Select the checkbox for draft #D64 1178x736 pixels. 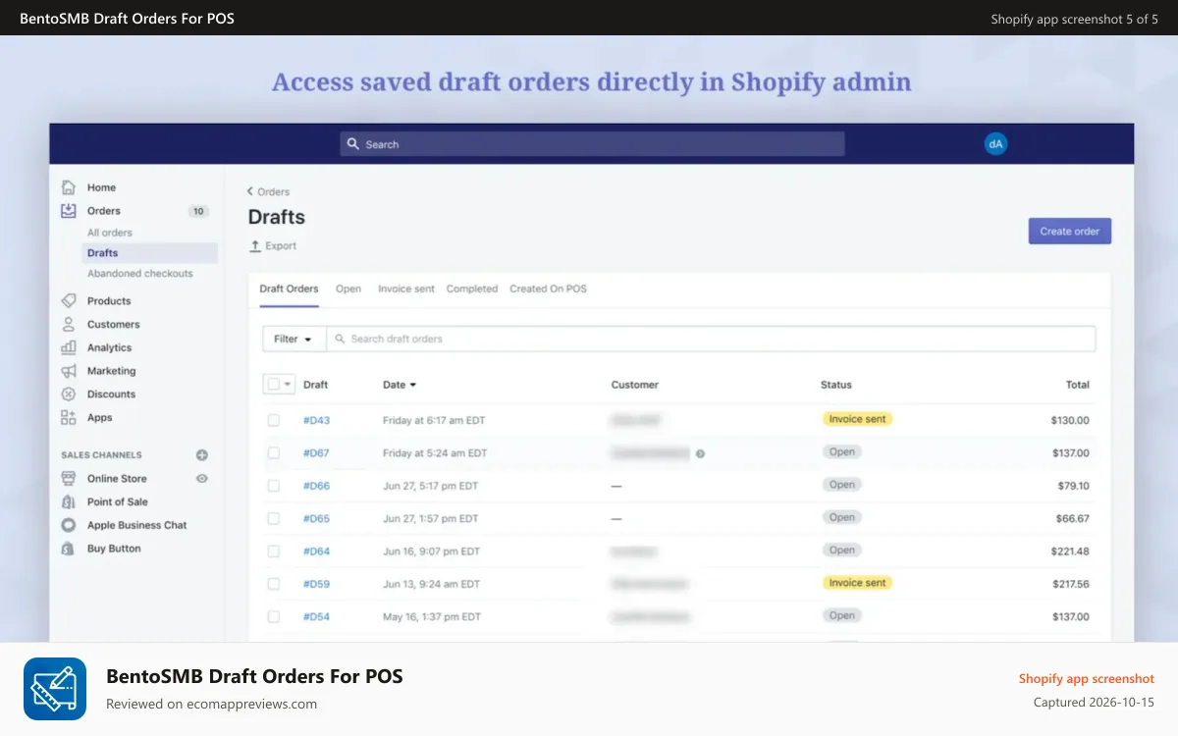click(x=274, y=552)
